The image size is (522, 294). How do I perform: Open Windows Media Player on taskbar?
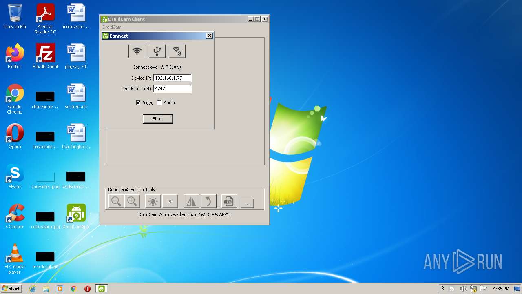60,289
